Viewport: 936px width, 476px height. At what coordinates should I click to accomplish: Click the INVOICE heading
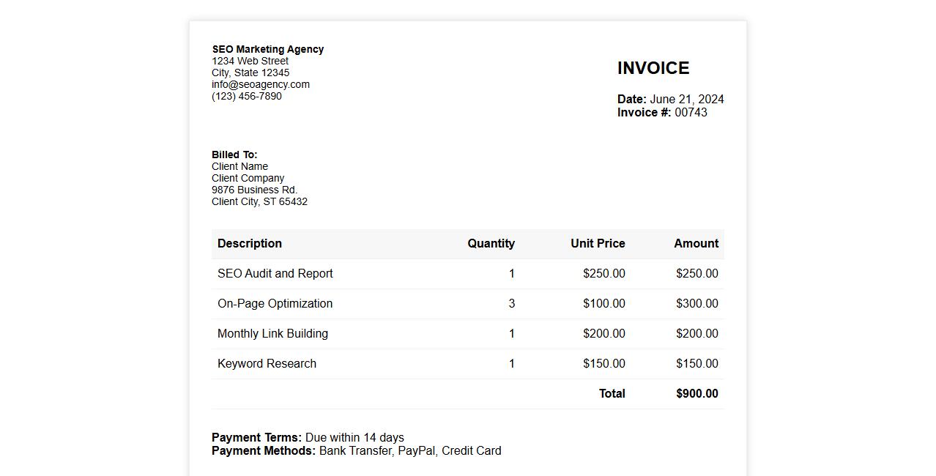[x=653, y=68]
